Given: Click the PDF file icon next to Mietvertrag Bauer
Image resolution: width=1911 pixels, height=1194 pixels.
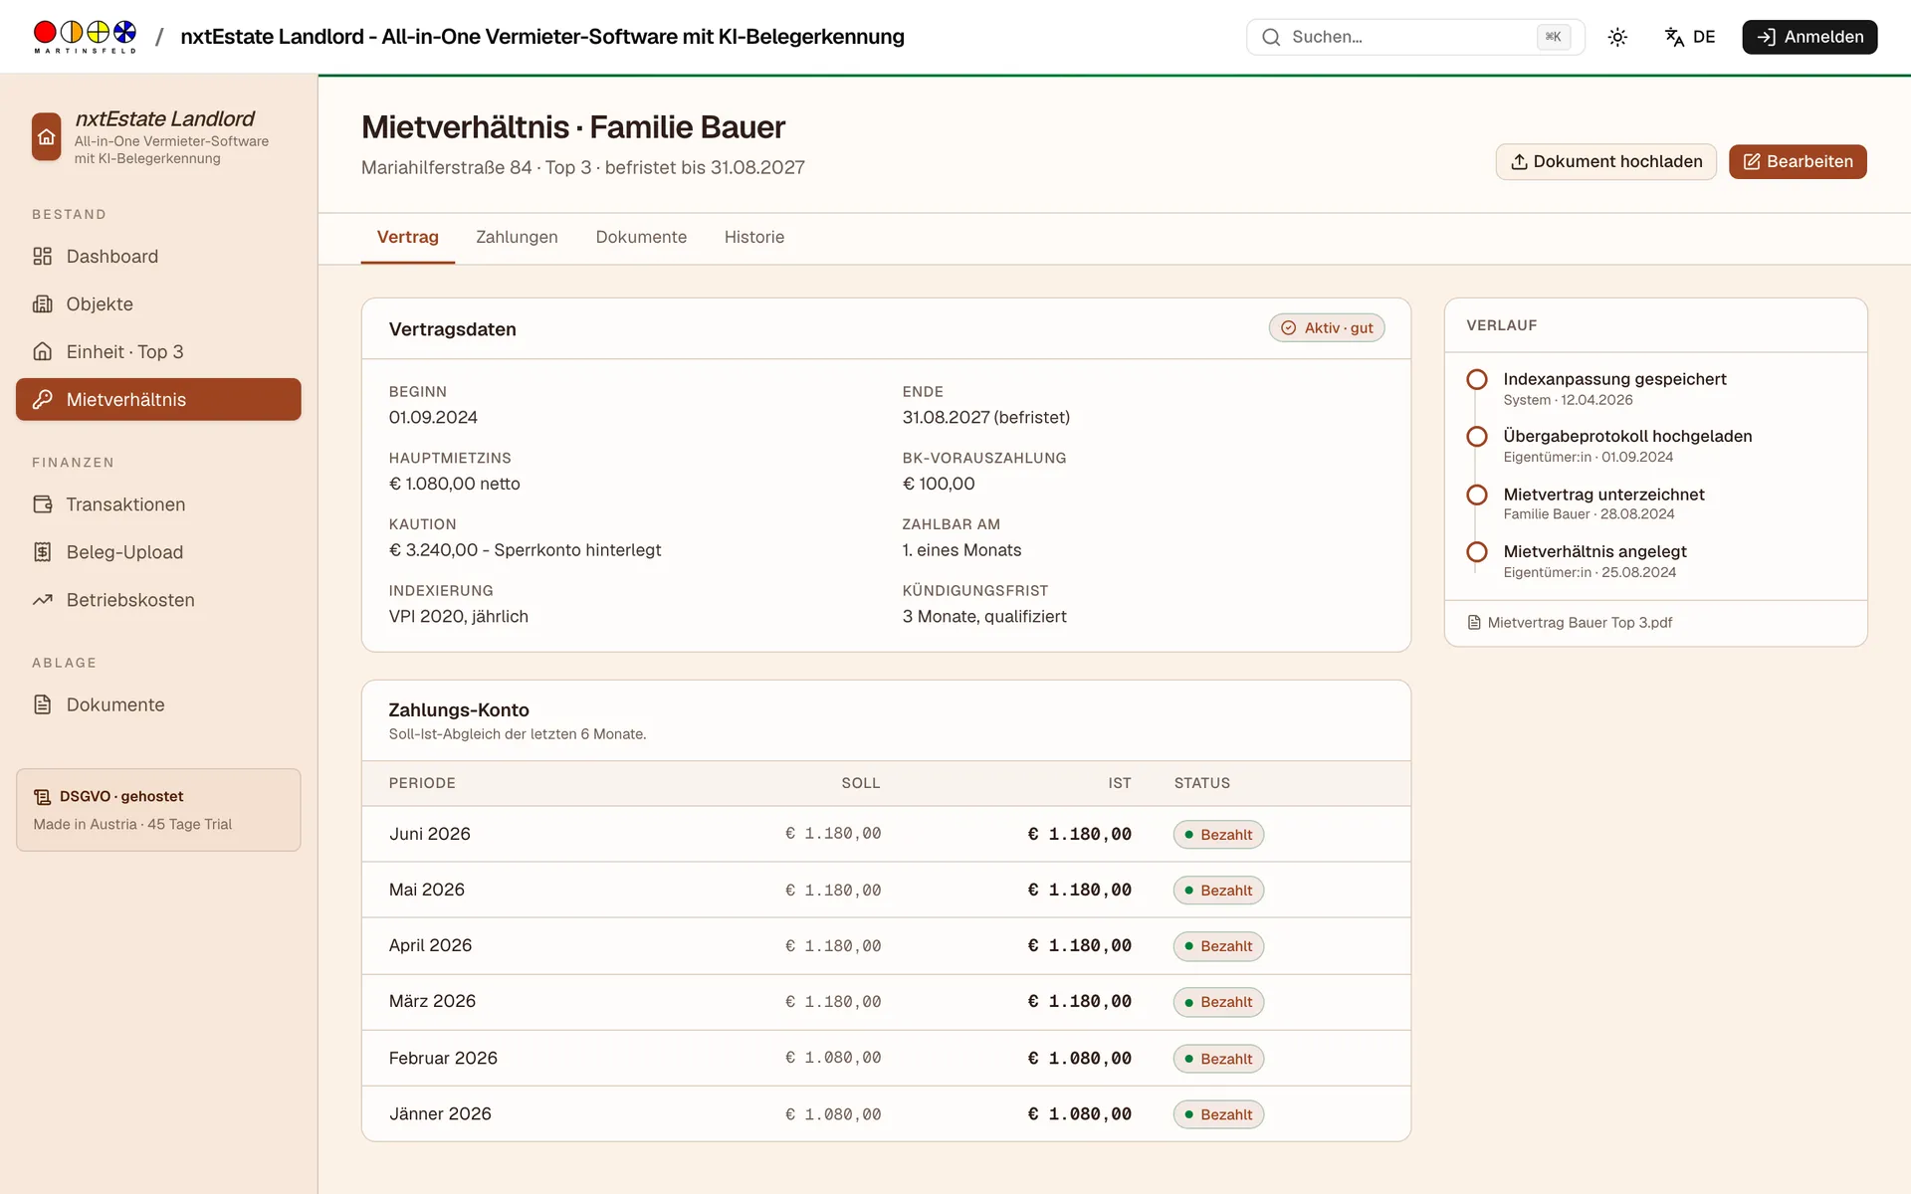Looking at the screenshot, I should 1474,623.
